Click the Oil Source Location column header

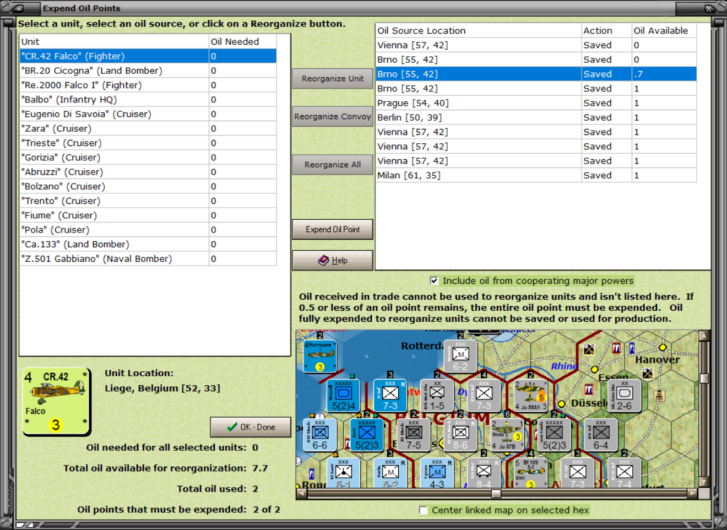tap(478, 31)
